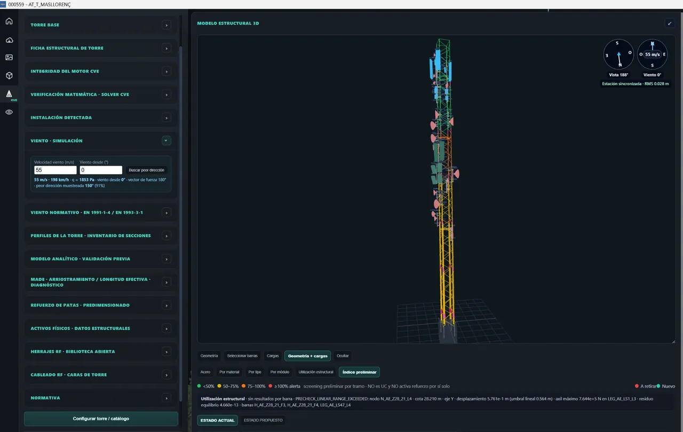Expand the Normativa section
The image size is (683, 432).
[x=166, y=398]
